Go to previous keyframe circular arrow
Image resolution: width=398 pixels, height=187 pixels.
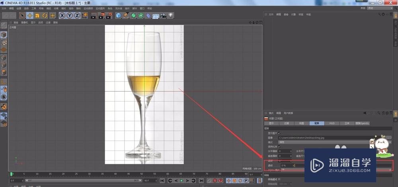pos(170,181)
